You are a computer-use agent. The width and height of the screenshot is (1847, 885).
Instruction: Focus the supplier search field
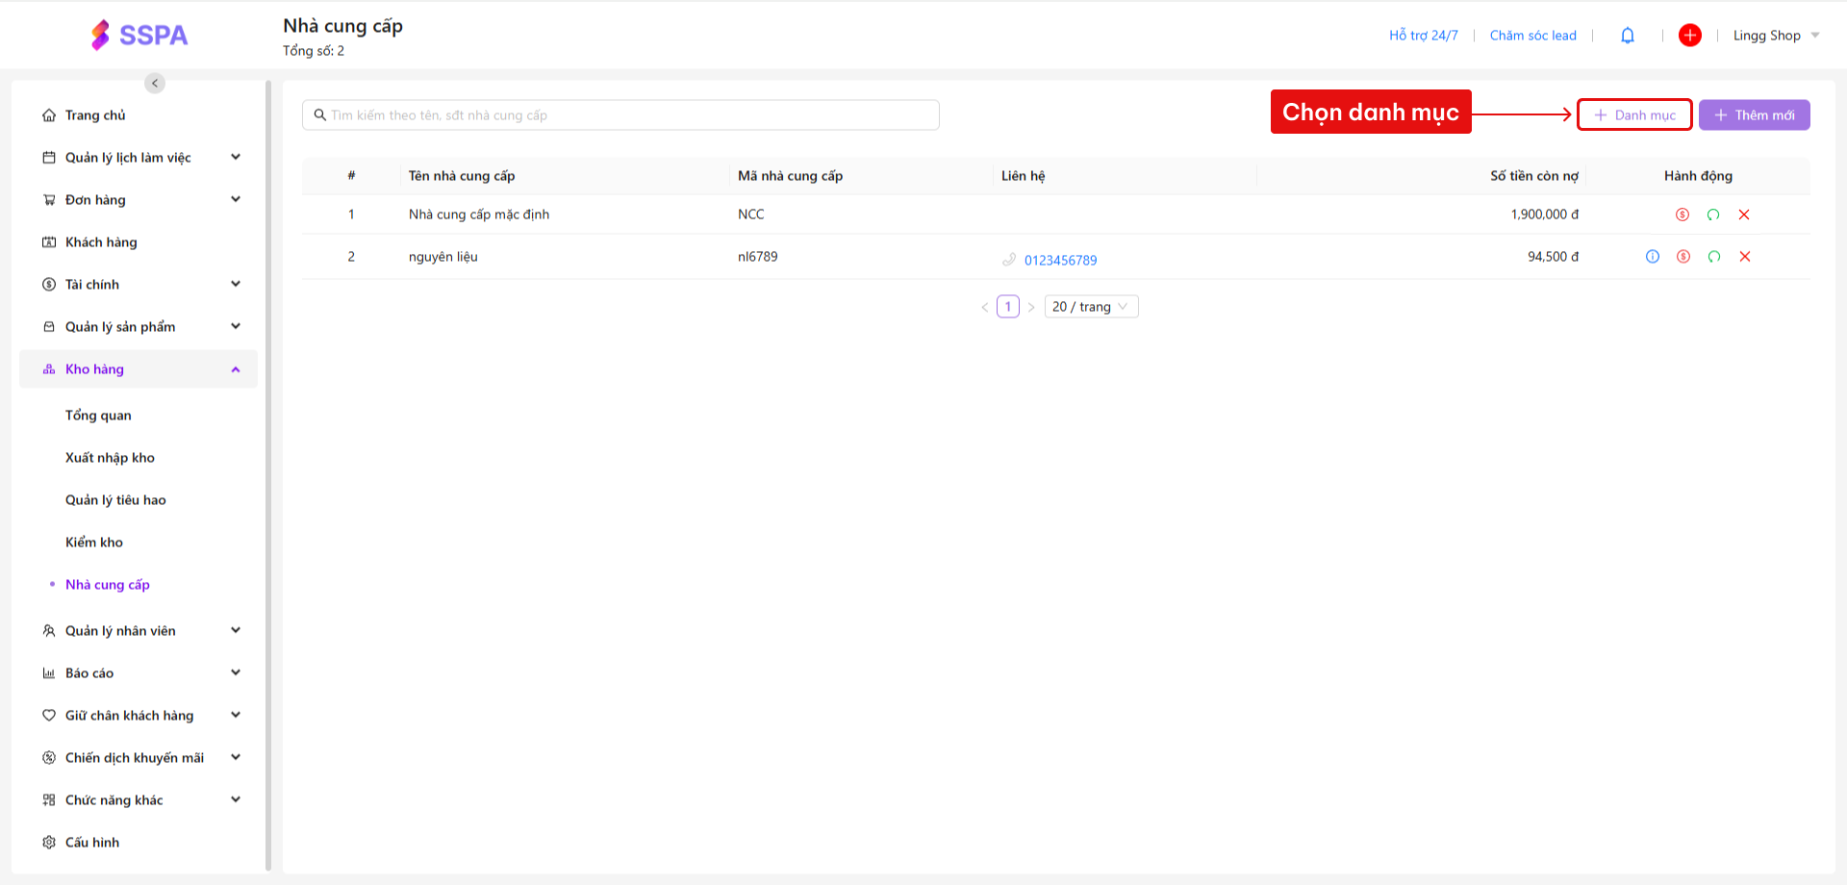tap(620, 115)
